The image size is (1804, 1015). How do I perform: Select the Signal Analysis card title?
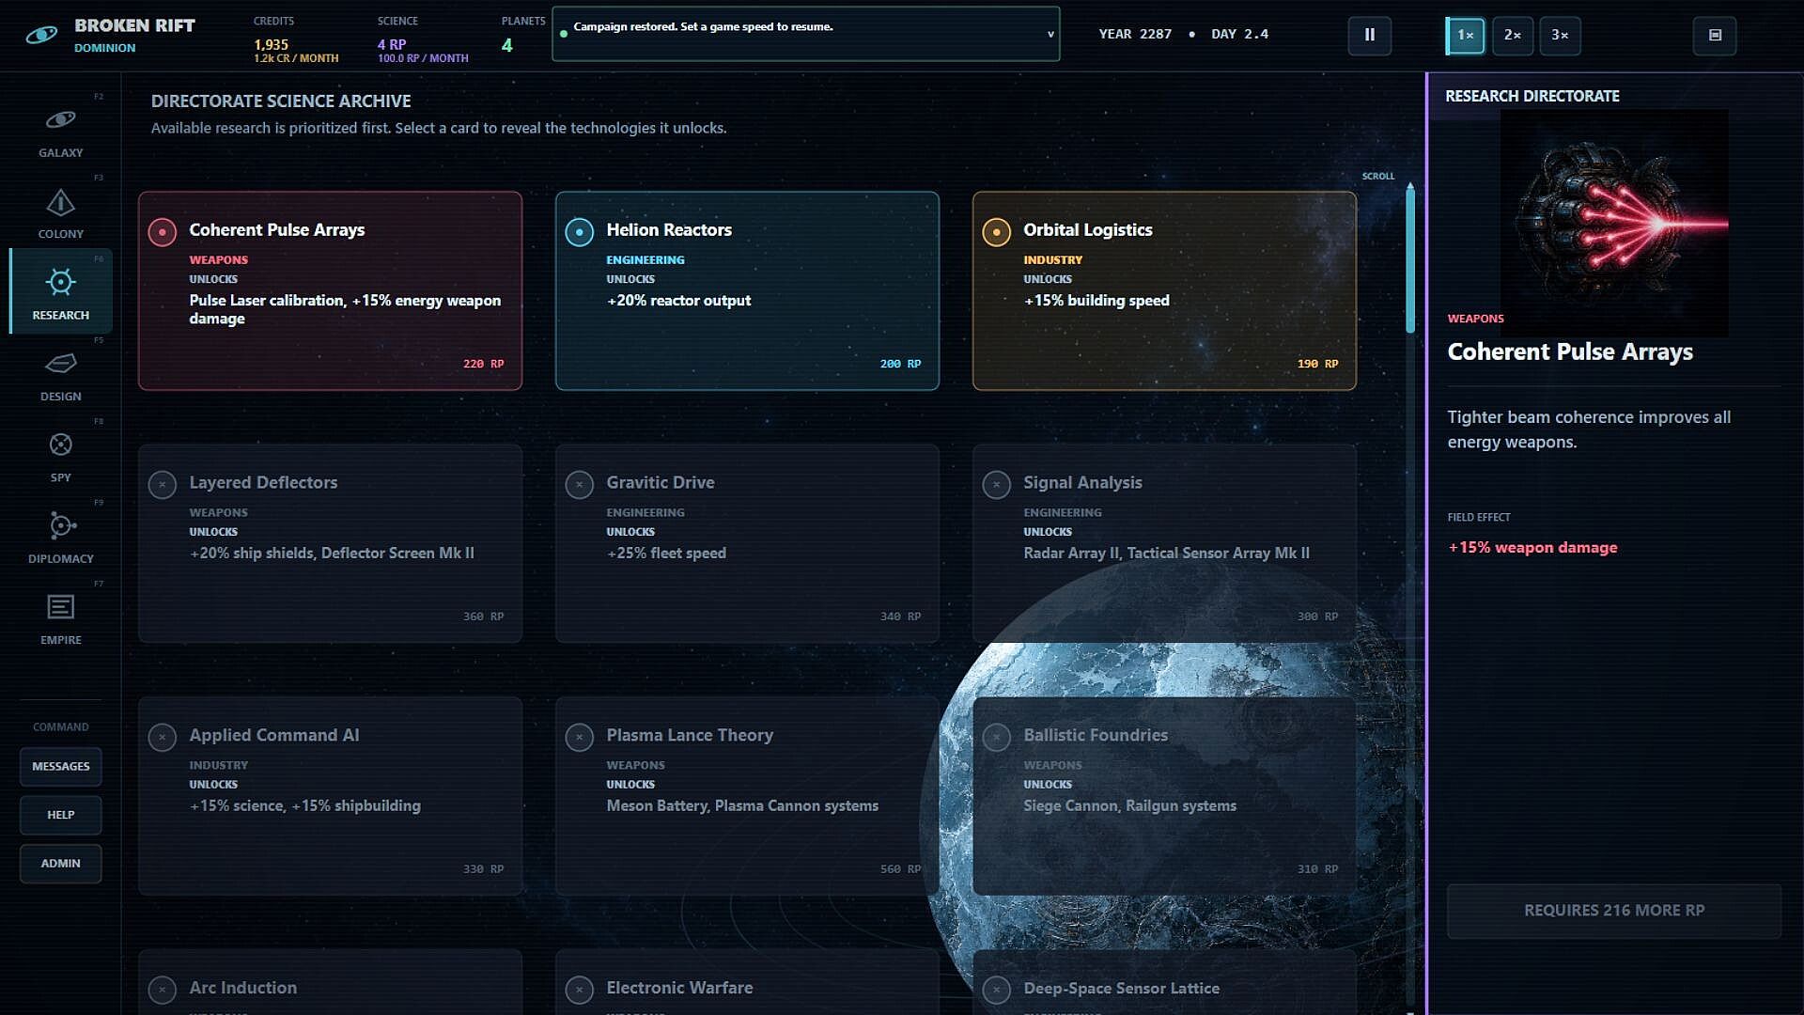pos(1082,482)
